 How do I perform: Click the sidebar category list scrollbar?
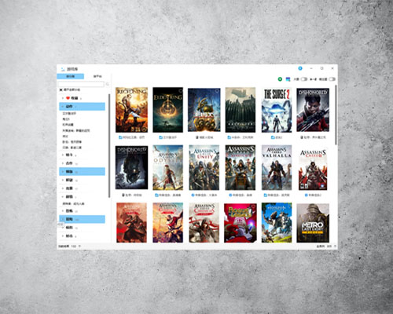109,146
